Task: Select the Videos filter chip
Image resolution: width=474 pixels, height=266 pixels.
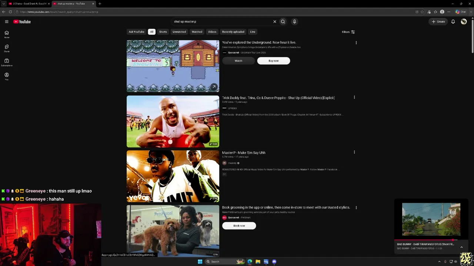Action: click(x=212, y=32)
